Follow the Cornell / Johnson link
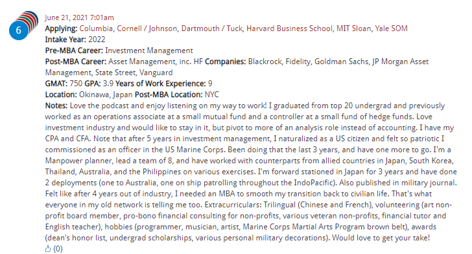The image size is (472, 254). [147, 29]
